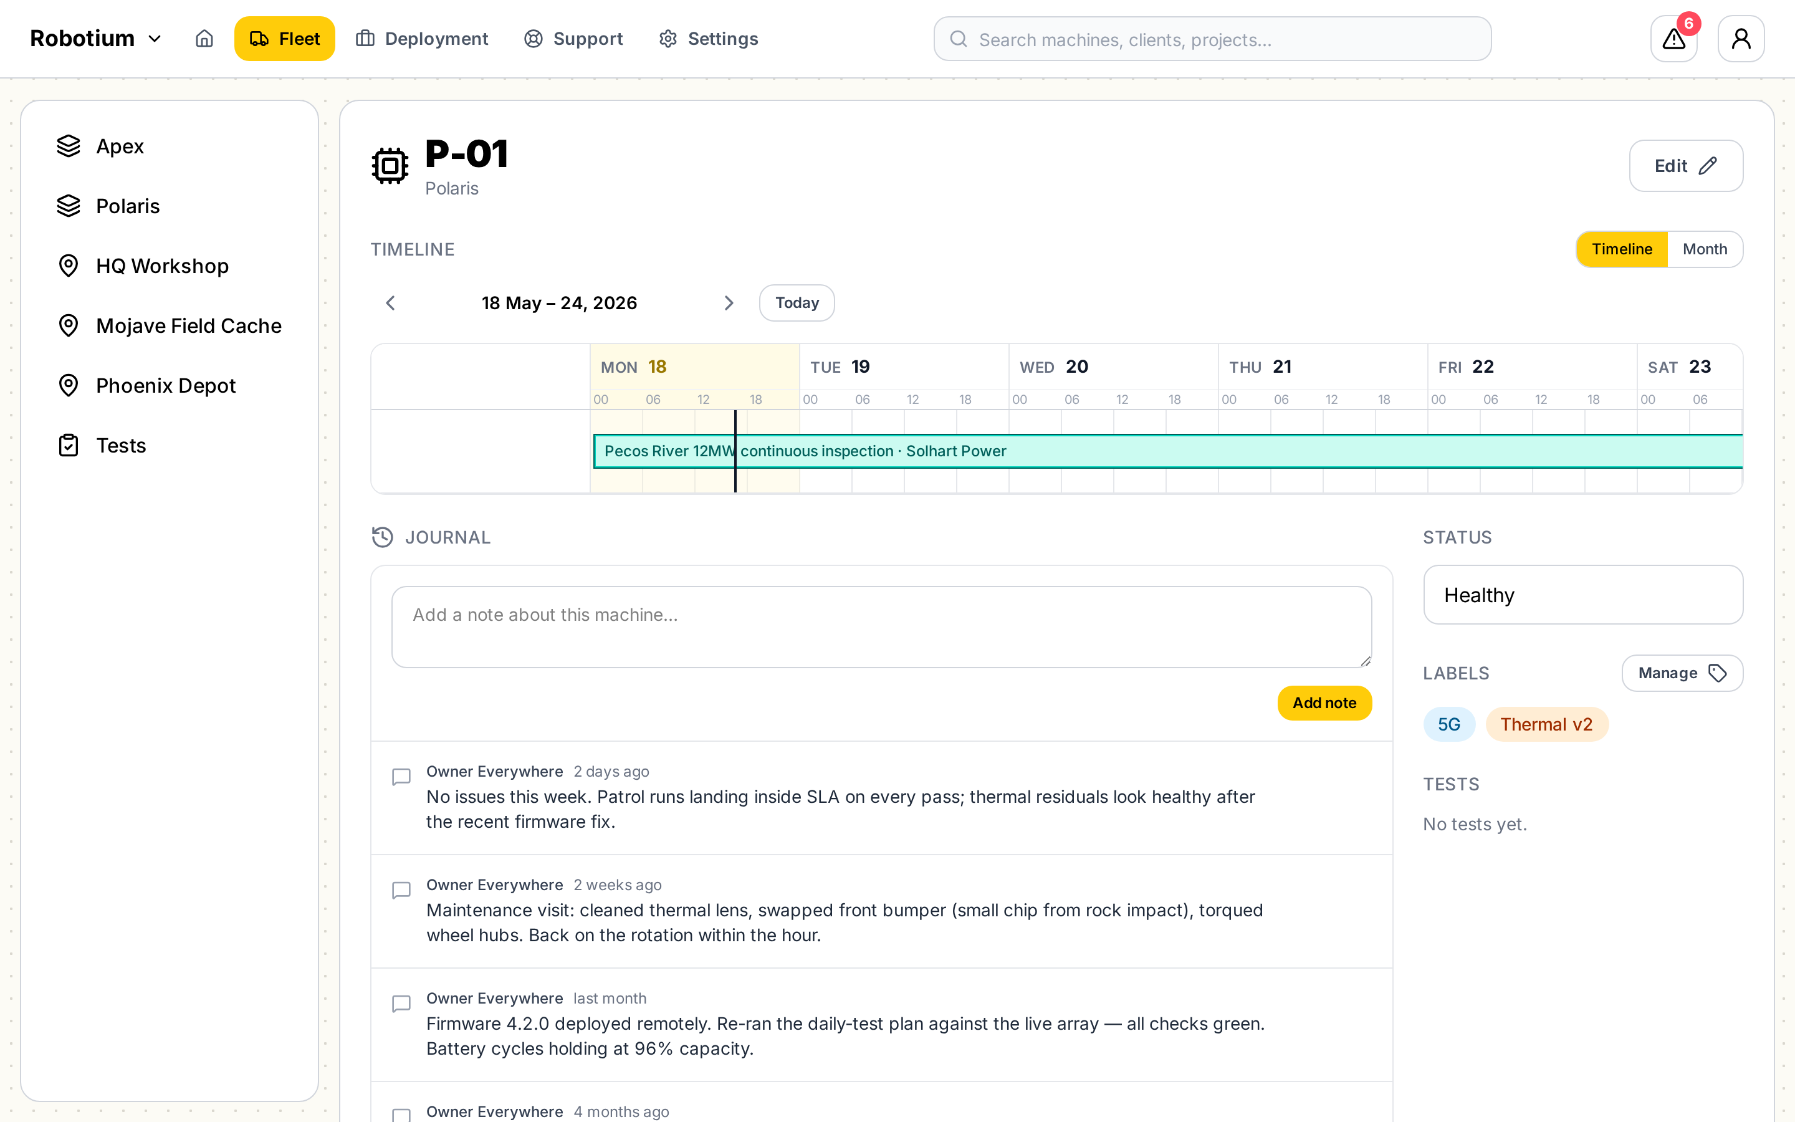Viewport: 1795px width, 1122px height.
Task: Click the 5G label chip
Action: click(x=1448, y=724)
